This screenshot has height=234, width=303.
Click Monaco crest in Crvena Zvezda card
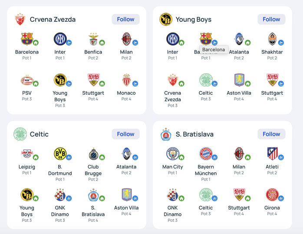click(x=127, y=80)
